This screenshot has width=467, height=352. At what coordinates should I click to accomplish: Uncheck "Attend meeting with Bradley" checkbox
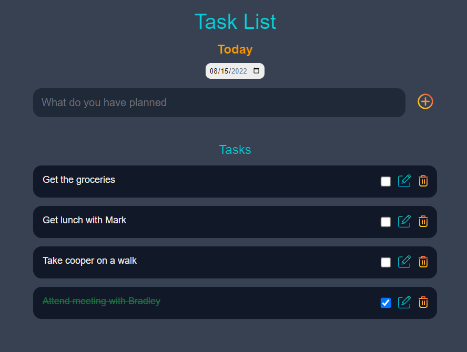pos(385,303)
